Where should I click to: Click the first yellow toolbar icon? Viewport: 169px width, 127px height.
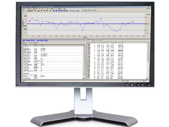coord(42,11)
